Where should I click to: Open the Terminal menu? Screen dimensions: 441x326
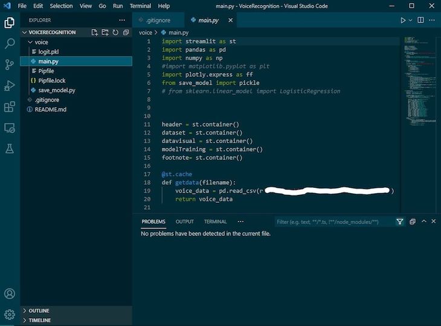[140, 5]
